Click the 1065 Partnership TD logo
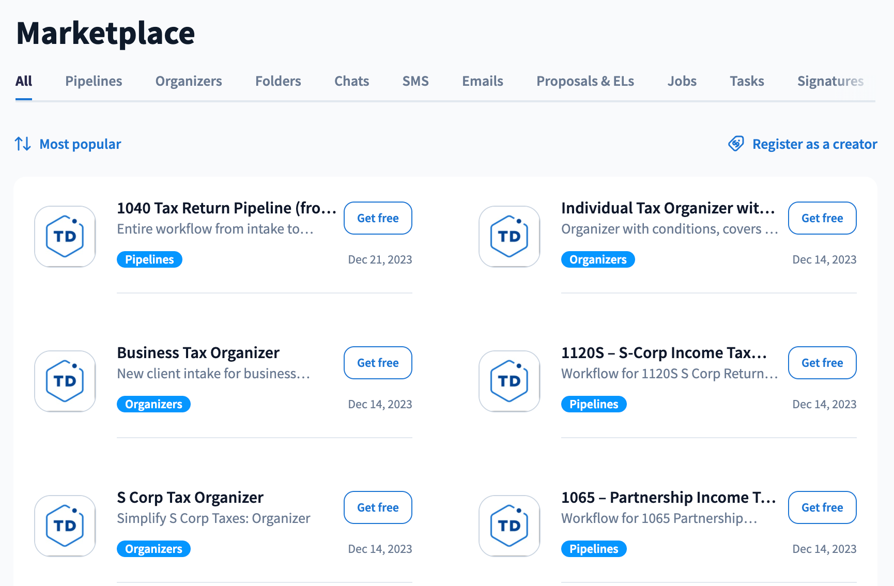This screenshot has height=586, width=894. pyautogui.click(x=510, y=526)
